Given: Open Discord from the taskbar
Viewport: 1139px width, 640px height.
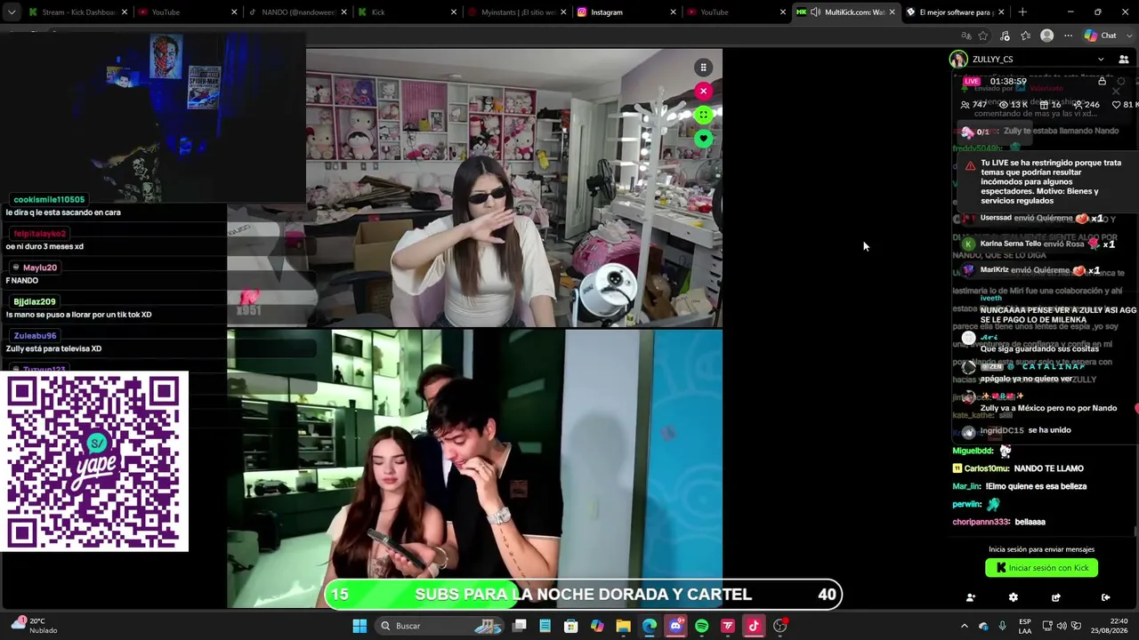Looking at the screenshot, I should tap(675, 626).
